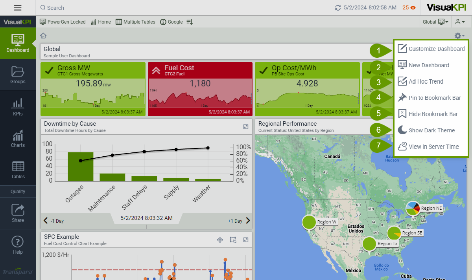Open the settings gear dropdown
472x280 pixels.
pos(459,36)
